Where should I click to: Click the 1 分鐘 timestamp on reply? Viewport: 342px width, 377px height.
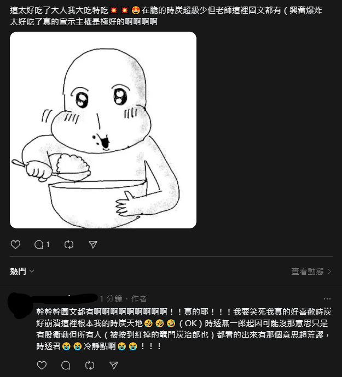pos(111,299)
